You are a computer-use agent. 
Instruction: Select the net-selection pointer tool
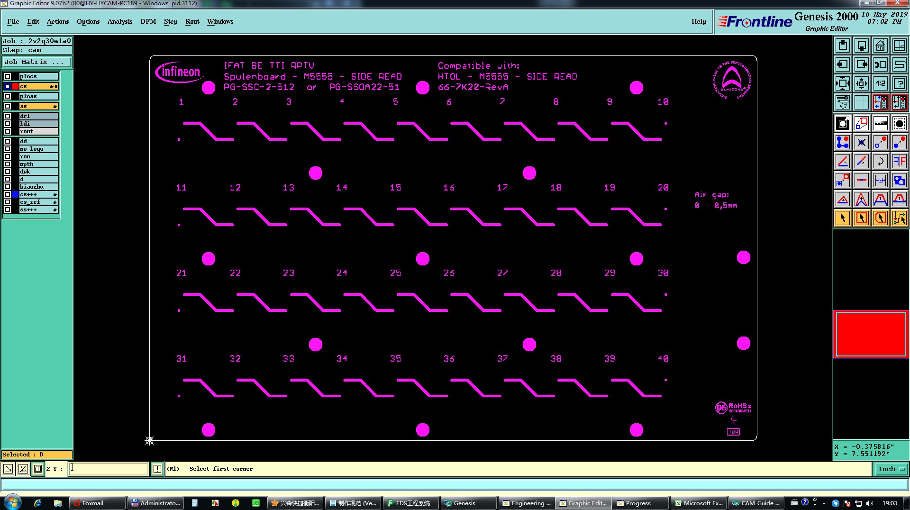(899, 218)
